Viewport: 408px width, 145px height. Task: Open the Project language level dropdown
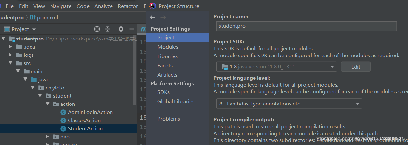point(289,104)
